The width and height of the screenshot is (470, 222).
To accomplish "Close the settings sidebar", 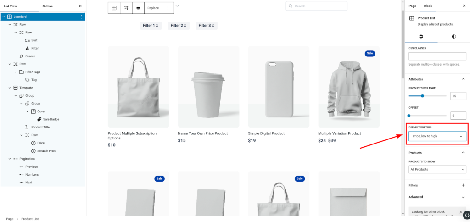I will pos(464,6).
